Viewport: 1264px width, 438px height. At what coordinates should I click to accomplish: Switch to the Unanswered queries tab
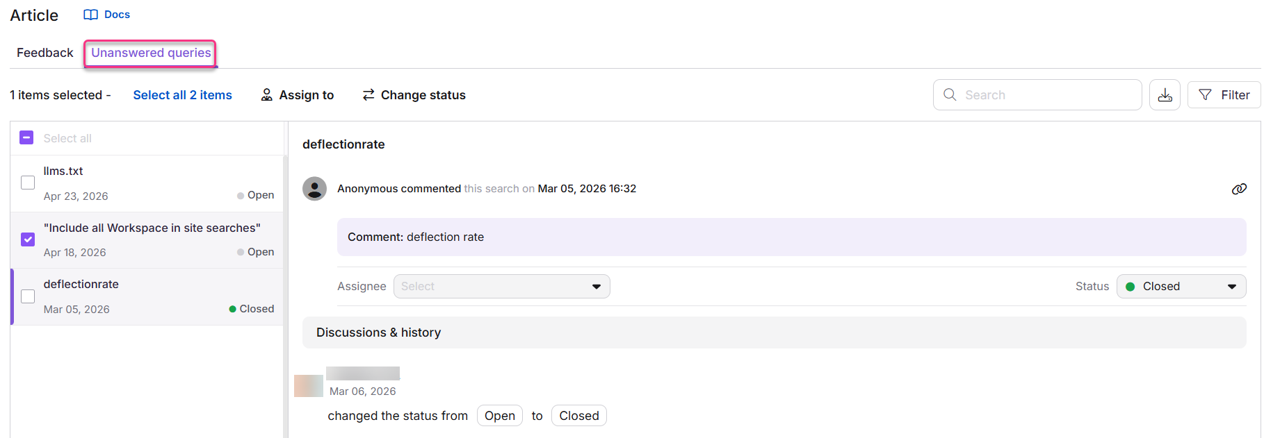(151, 53)
